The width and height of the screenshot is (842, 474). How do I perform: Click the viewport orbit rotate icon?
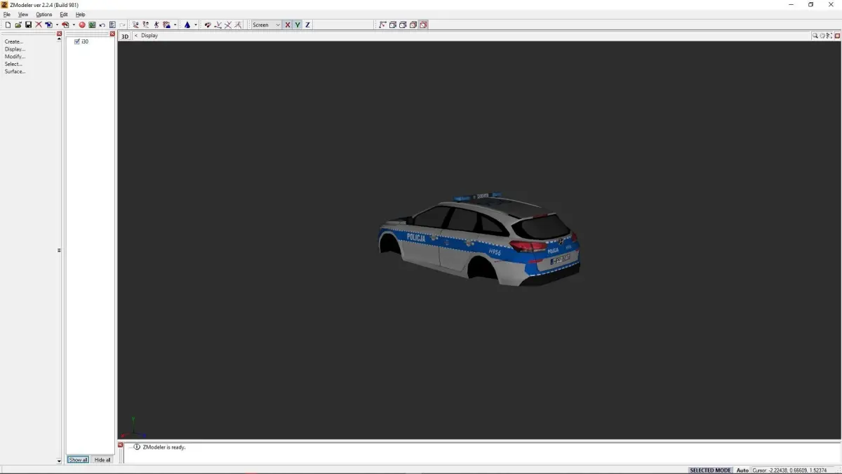pos(822,36)
